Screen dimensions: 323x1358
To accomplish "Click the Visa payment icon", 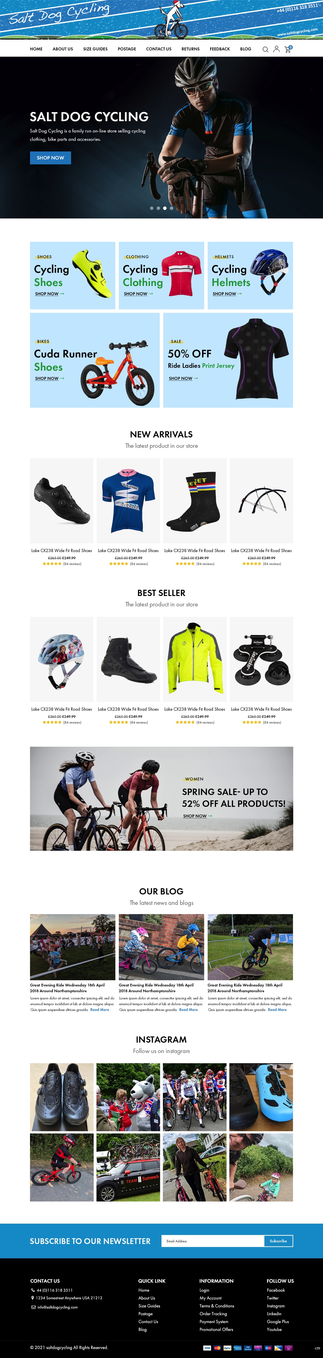I will click(x=207, y=1347).
